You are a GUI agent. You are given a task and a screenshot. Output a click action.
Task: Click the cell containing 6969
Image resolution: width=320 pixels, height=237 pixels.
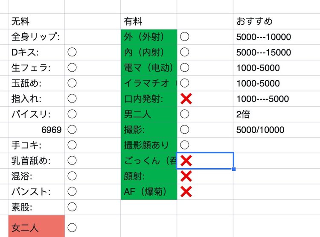[x=36, y=130]
